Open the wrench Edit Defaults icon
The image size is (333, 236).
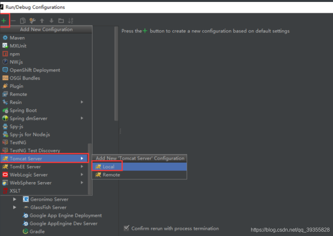pyautogui.click(x=32, y=21)
